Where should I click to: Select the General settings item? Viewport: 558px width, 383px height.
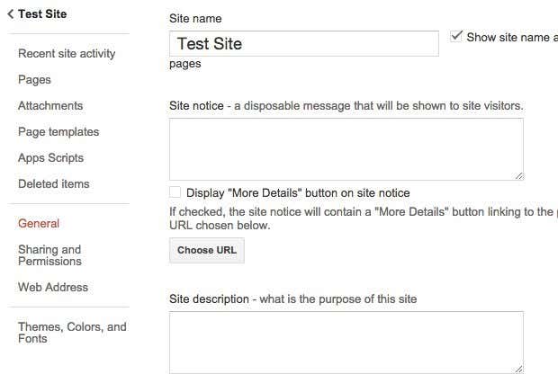39,223
